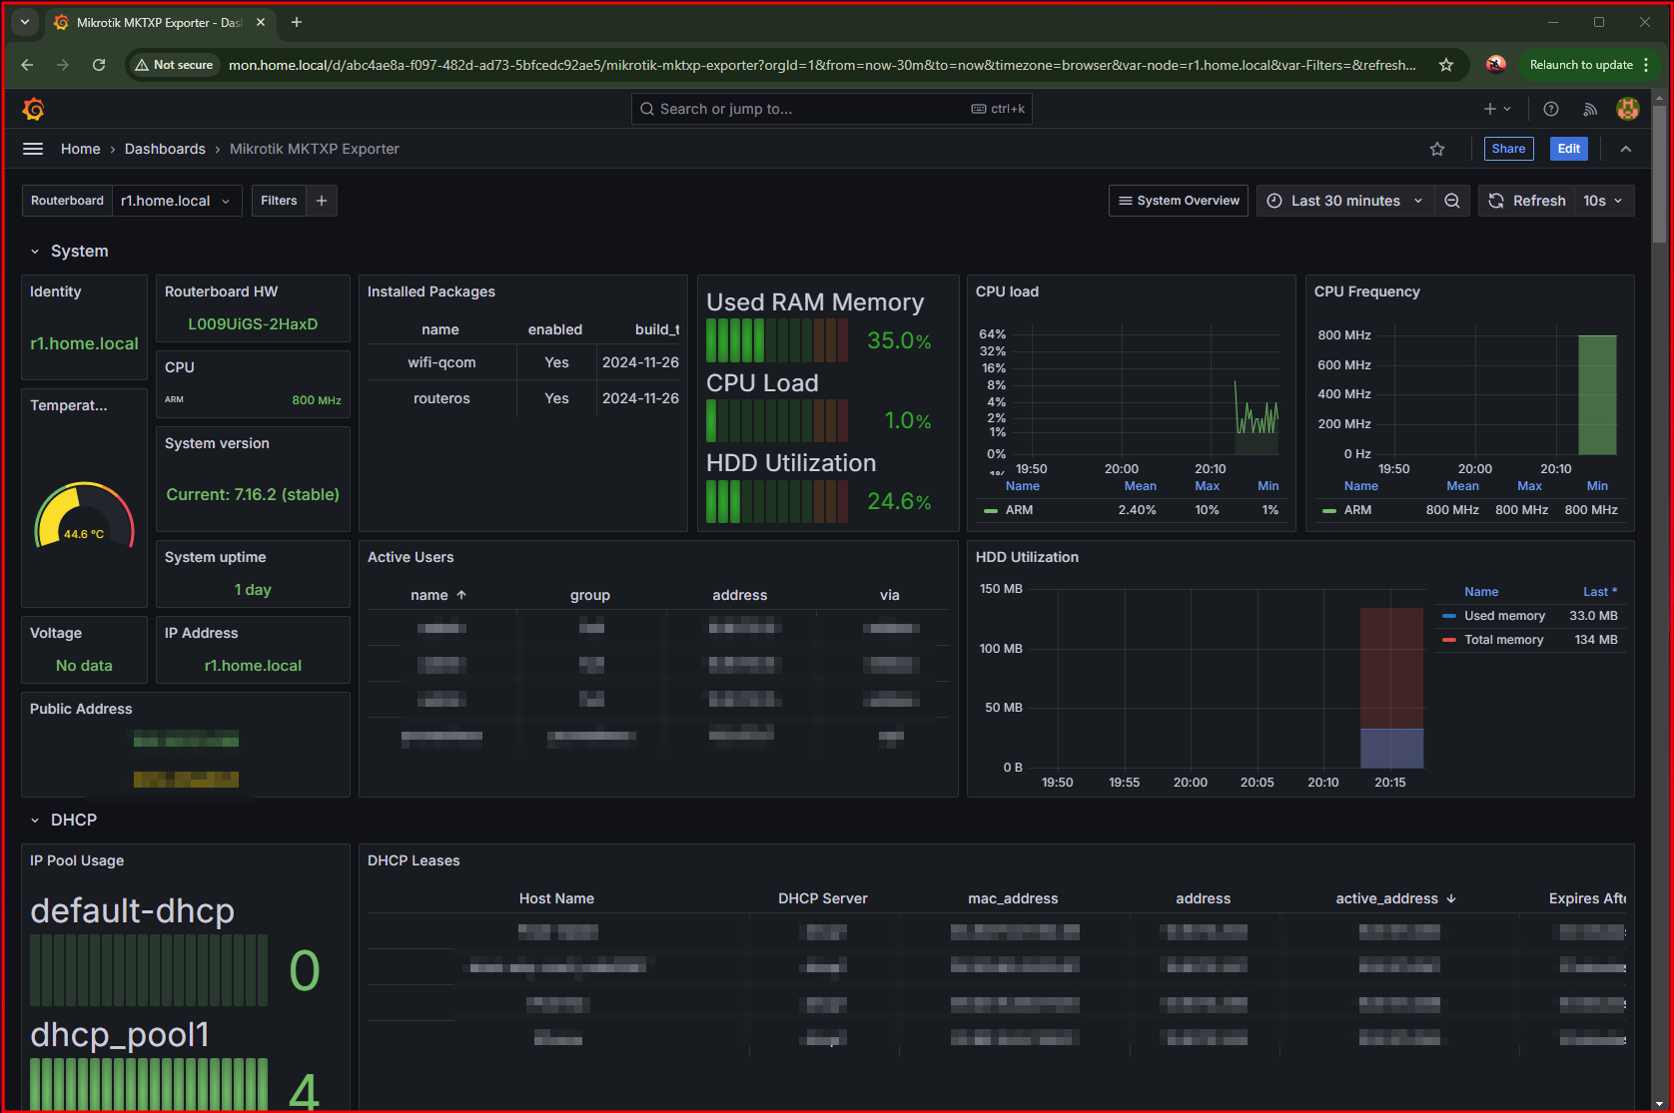Click Relaunch to update button

point(1581,65)
